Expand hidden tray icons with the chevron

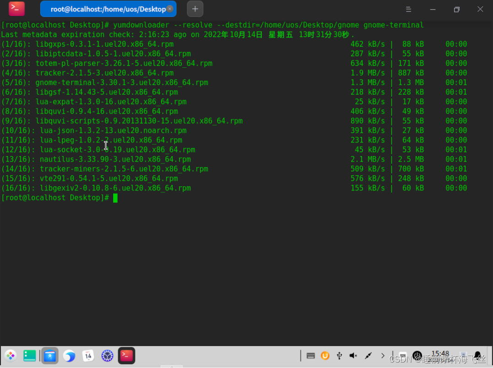tap(383, 355)
